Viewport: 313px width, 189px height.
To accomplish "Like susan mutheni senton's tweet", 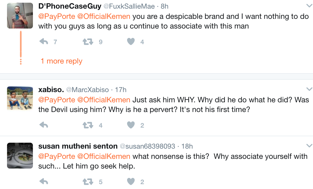I will [131, 182].
